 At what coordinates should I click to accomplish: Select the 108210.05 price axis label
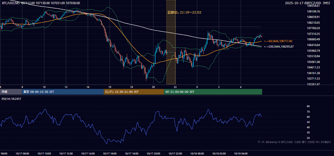[313, 23]
